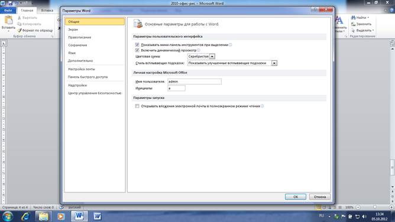Open clipboard group dialog launcher

(x=53, y=36)
